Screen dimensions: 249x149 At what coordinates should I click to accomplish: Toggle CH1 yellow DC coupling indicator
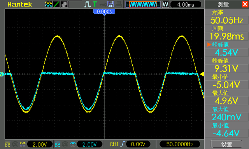tap(8, 144)
